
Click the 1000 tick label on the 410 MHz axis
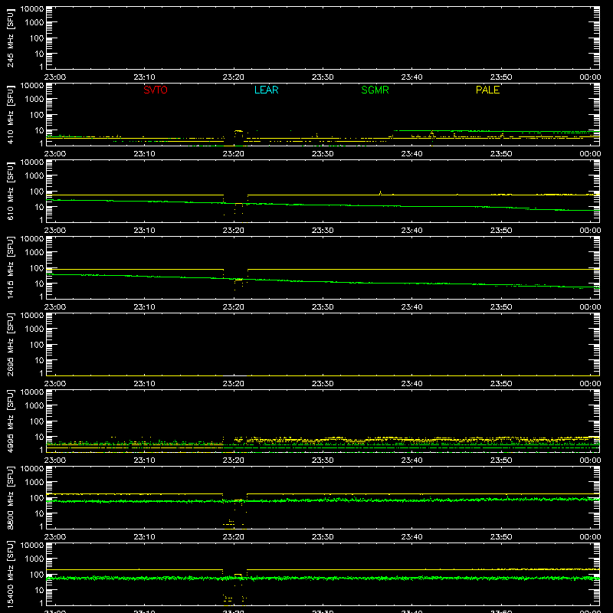tap(34, 100)
